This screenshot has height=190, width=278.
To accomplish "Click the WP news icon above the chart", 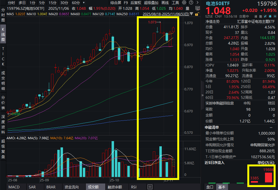I will click(x=198, y=8).
